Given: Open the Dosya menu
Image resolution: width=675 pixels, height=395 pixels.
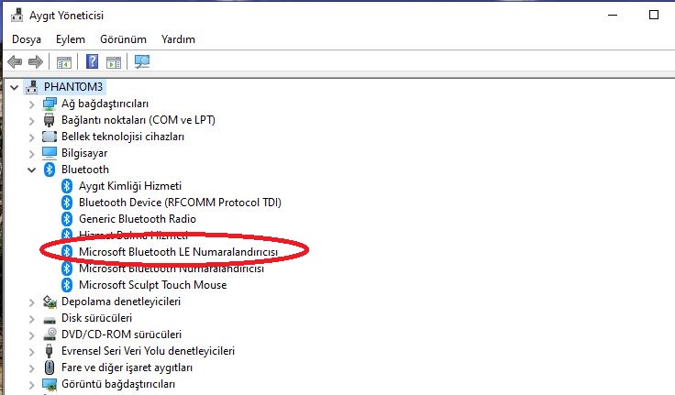Looking at the screenshot, I should [x=27, y=39].
